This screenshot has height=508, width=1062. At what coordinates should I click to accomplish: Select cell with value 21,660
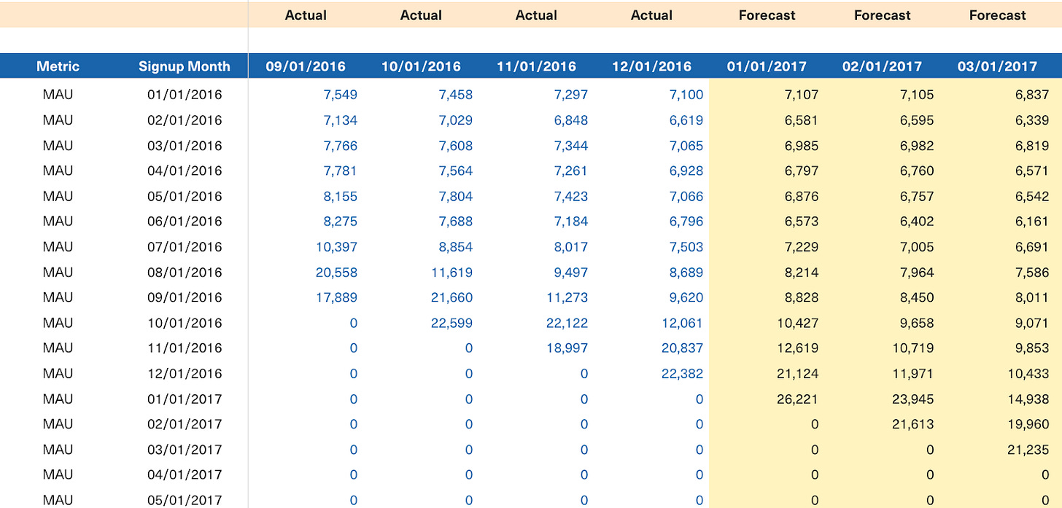pyautogui.click(x=451, y=297)
